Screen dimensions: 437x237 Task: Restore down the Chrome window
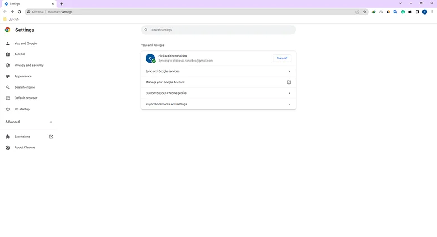click(x=421, y=3)
